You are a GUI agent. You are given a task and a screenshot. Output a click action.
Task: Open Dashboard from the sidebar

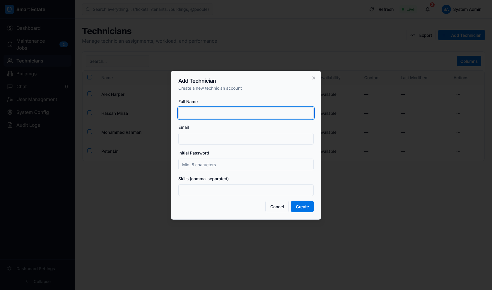[28, 28]
